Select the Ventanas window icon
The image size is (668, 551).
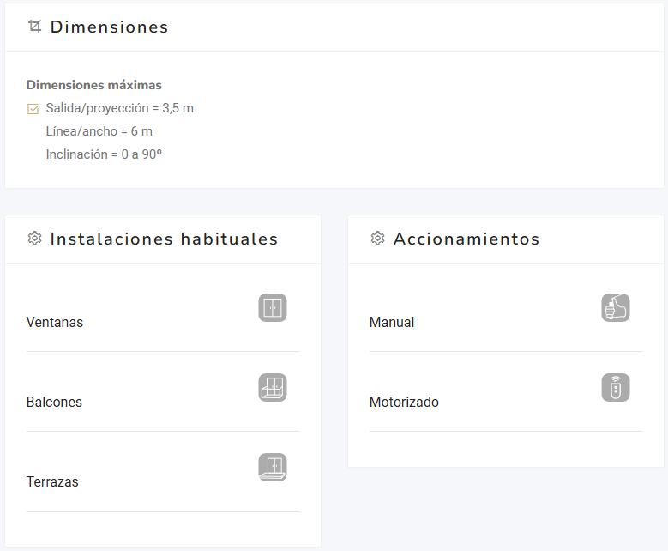[273, 308]
